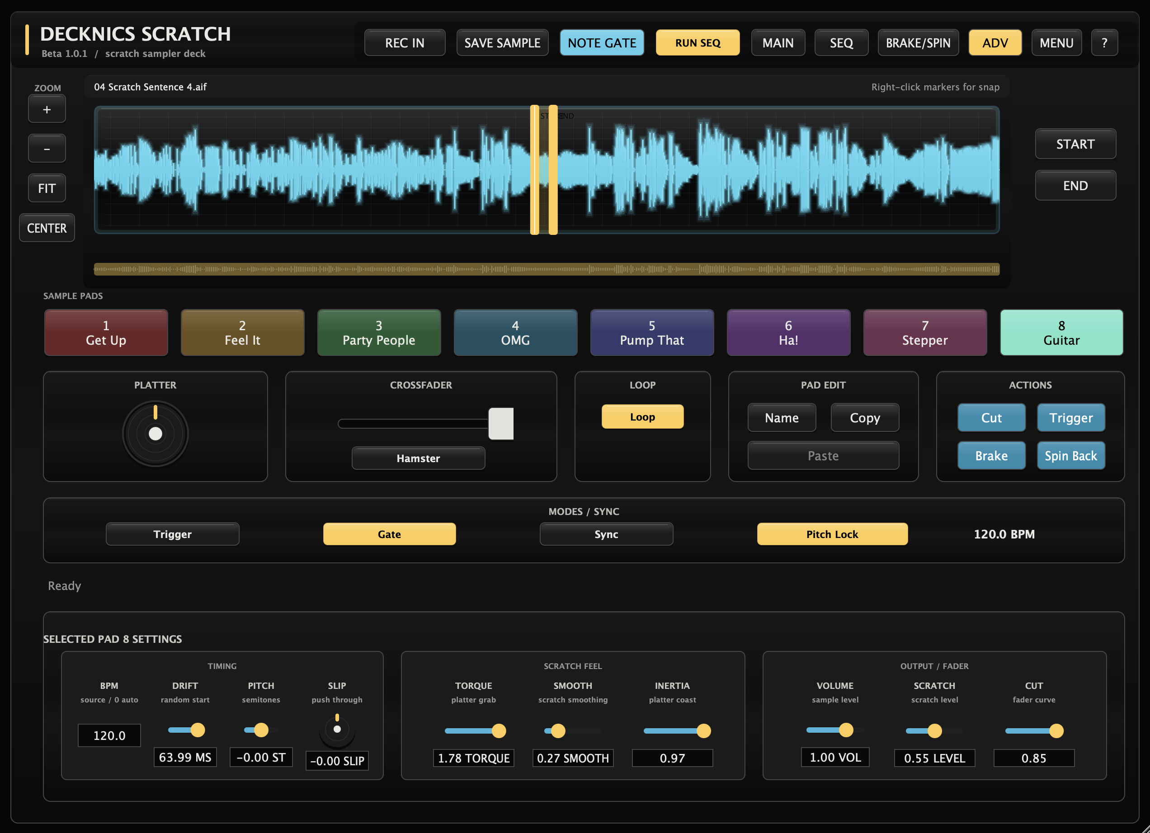1150x833 pixels.
Task: Set marker with the START button
Action: 1075,144
